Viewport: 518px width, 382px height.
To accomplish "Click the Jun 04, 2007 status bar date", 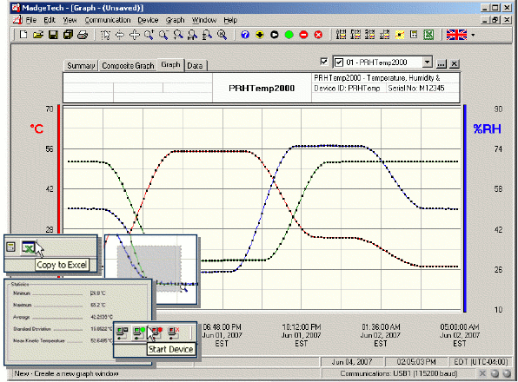I will click(352, 362).
